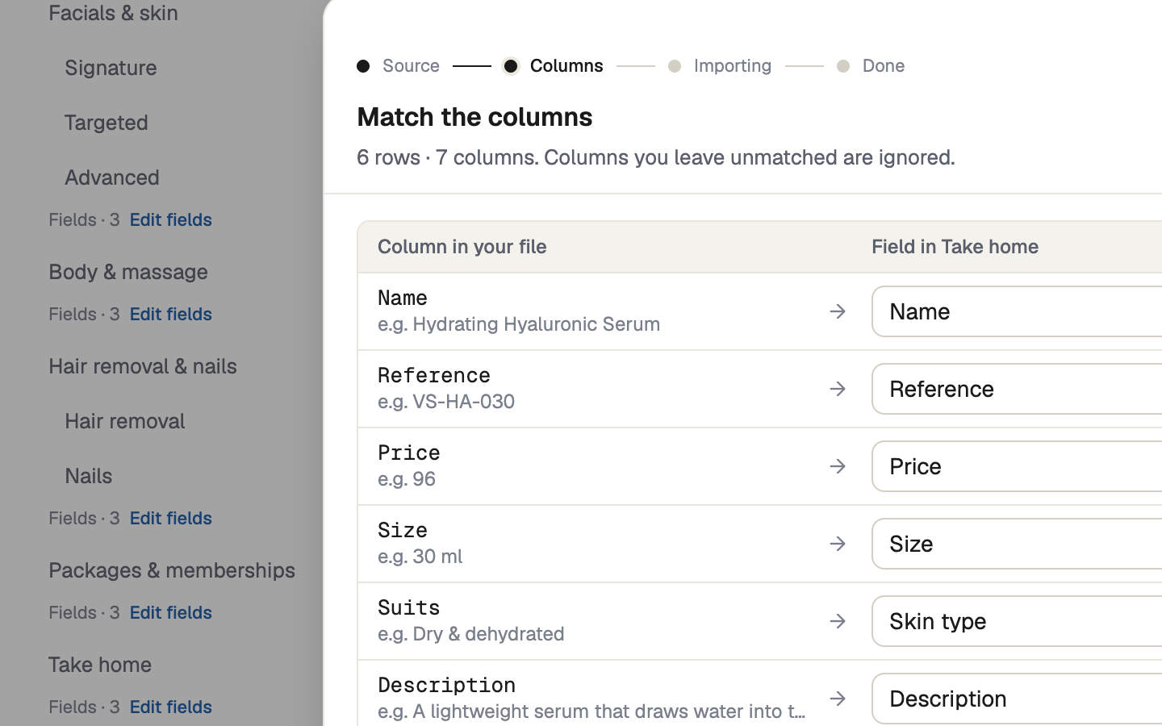Click Edit fields under Advanced
The width and height of the screenshot is (1162, 726).
(171, 219)
